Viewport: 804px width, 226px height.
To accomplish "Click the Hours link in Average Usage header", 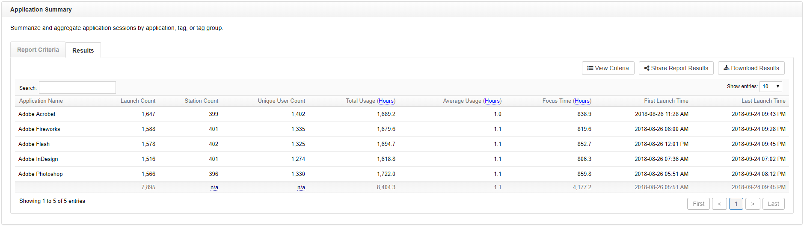I will (492, 101).
